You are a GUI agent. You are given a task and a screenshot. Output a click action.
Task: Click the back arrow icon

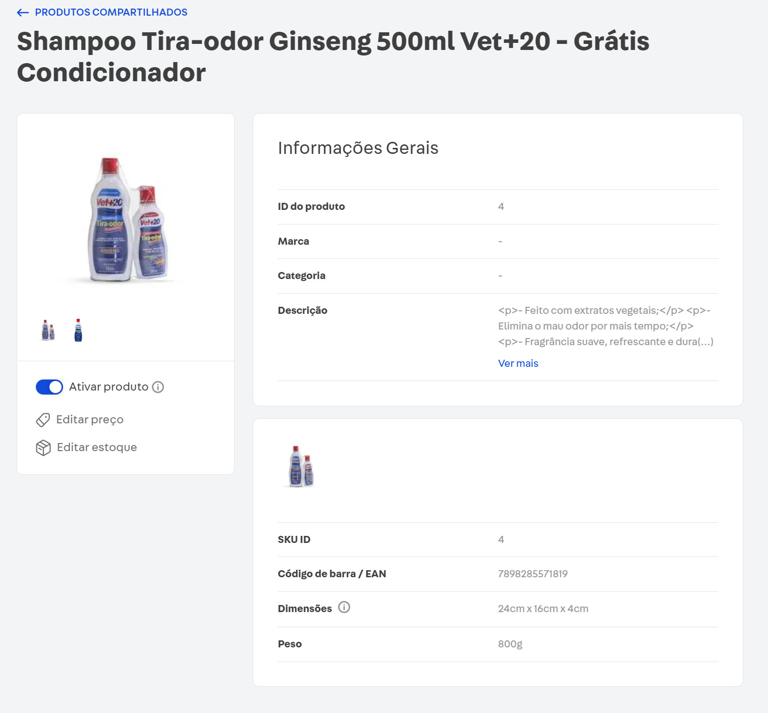(23, 13)
